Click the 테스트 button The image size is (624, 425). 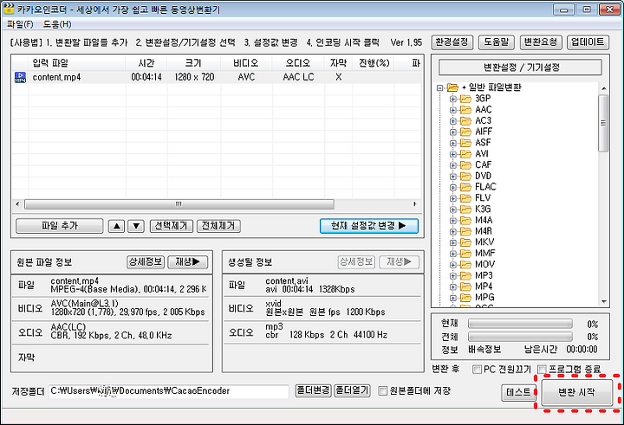click(518, 392)
